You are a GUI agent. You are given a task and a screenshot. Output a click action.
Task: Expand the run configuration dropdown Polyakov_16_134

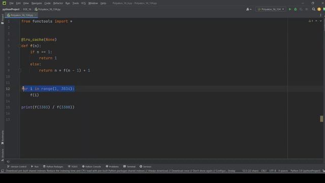tap(271, 9)
